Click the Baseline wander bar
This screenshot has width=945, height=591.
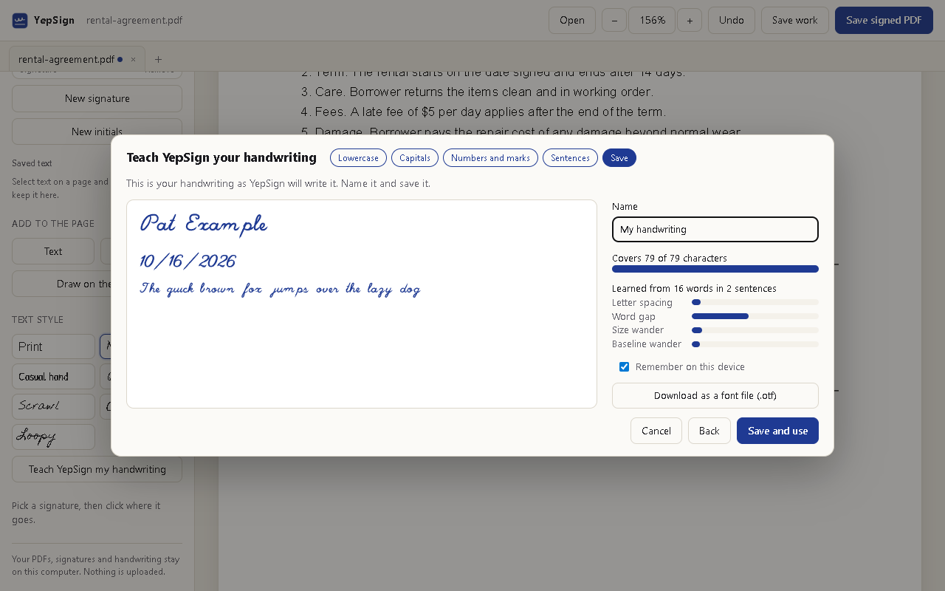tap(755, 344)
